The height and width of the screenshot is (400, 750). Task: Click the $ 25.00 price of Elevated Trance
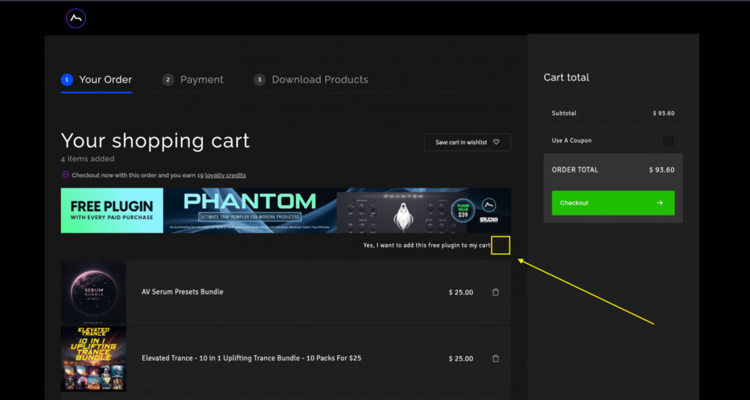tap(461, 359)
